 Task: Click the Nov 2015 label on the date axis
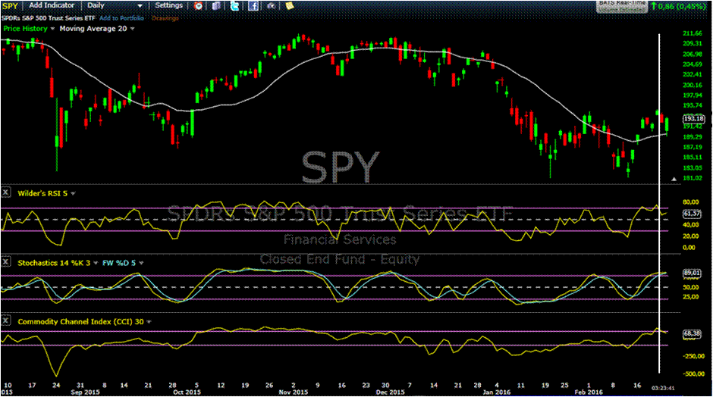click(294, 392)
